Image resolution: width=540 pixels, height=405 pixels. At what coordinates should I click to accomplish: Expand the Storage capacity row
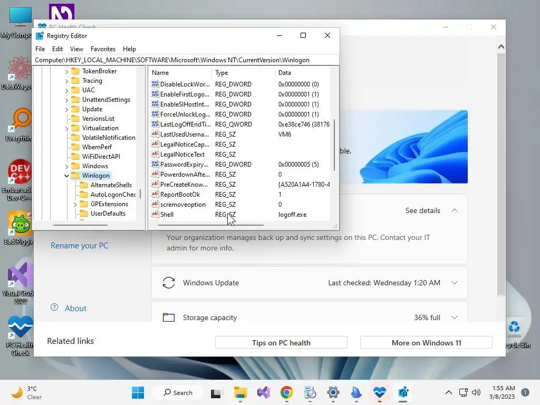coord(455,317)
